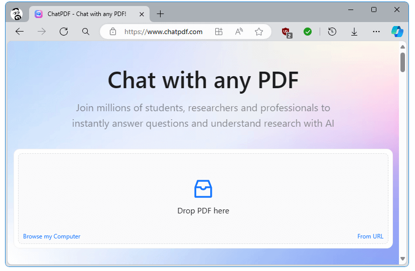The image size is (415, 271).
Task: Add page to favorites with star icon
Action: pyautogui.click(x=259, y=32)
